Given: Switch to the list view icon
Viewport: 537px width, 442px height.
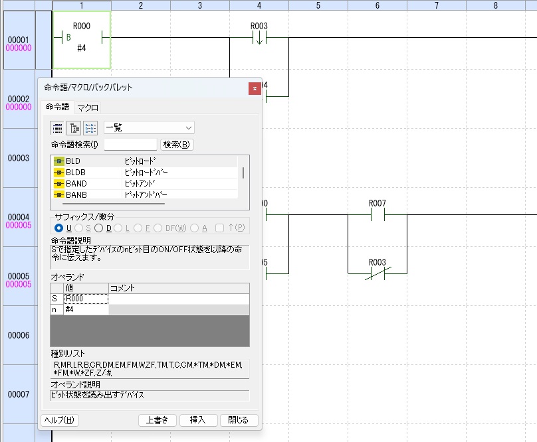Looking at the screenshot, I should 58,128.
